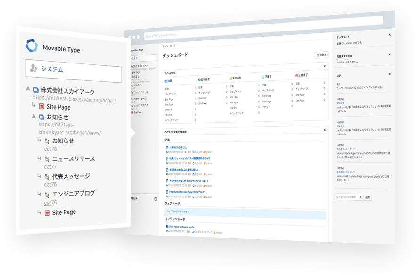The image size is (419, 275).
Task: Open the count 1 for 記事 under 承認待ち
Action: click(259, 85)
